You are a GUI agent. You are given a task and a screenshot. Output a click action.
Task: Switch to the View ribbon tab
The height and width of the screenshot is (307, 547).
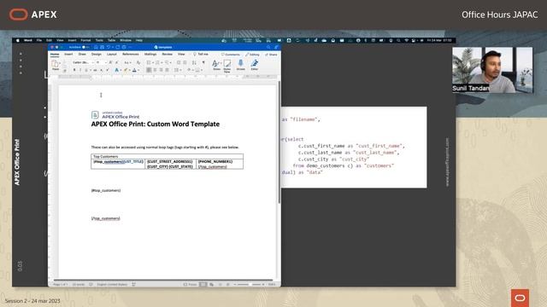(181, 55)
